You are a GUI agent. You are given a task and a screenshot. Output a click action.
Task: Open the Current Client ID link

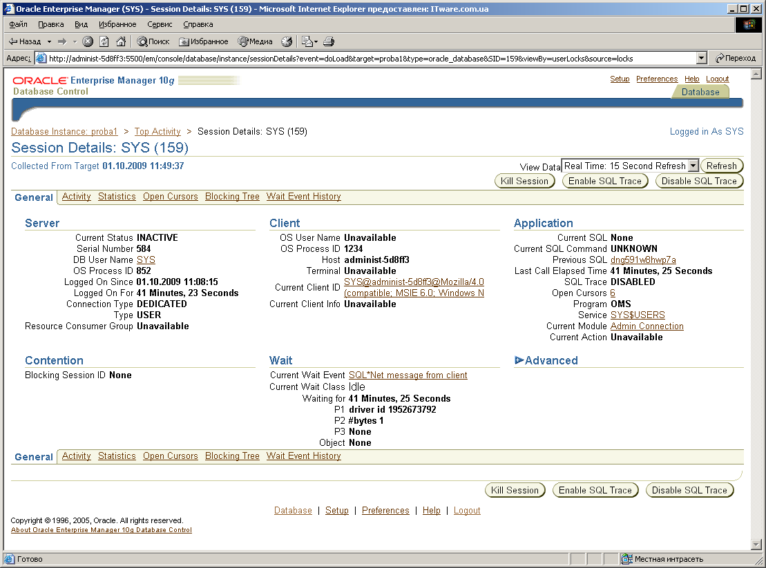414,287
